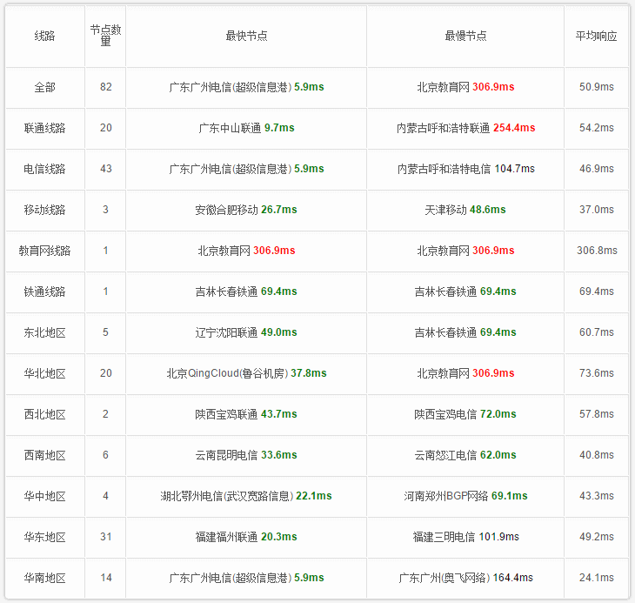Click the 最慢节点 column header
635x603 pixels.
465,37
